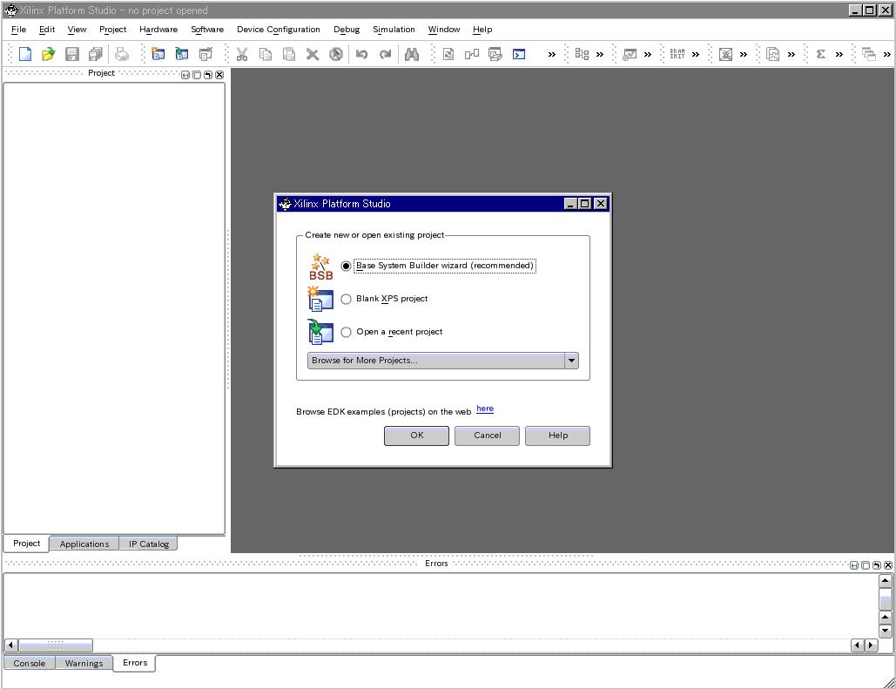
Task: Close the Project panel with its X icon
Action: coord(219,75)
